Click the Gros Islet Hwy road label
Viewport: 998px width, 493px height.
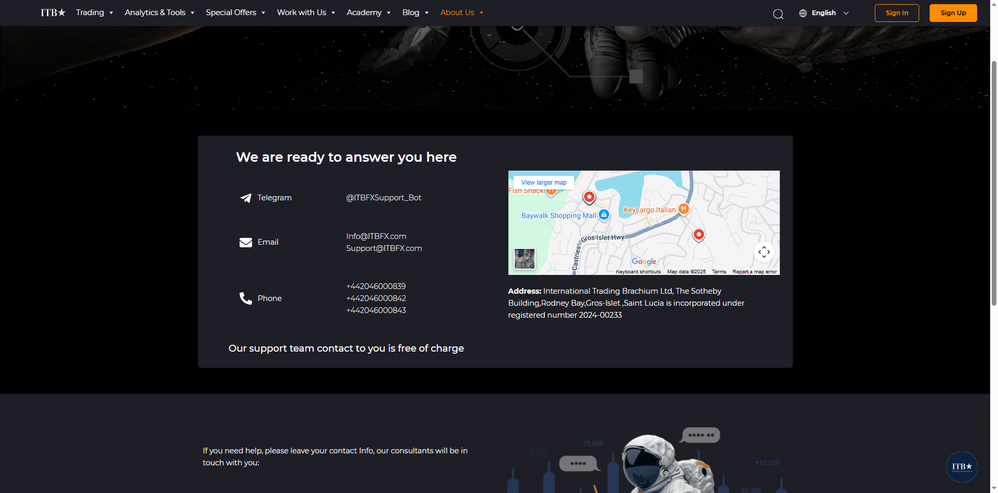(x=602, y=238)
